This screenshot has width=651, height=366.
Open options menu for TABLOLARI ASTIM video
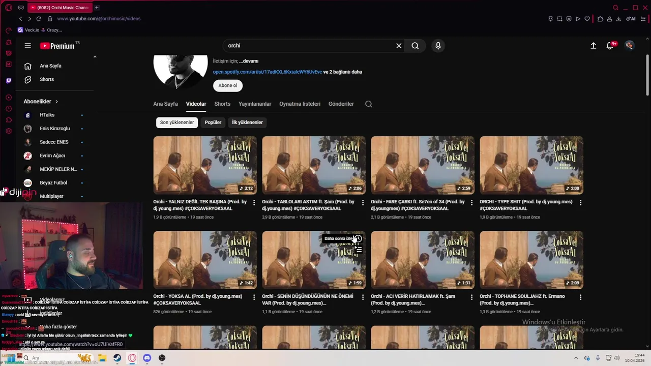coord(363,203)
